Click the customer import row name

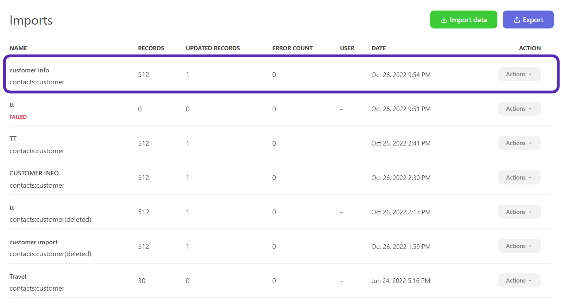[x=33, y=242]
